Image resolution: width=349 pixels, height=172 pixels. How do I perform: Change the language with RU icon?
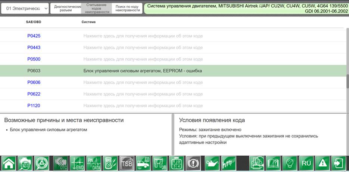point(306,163)
